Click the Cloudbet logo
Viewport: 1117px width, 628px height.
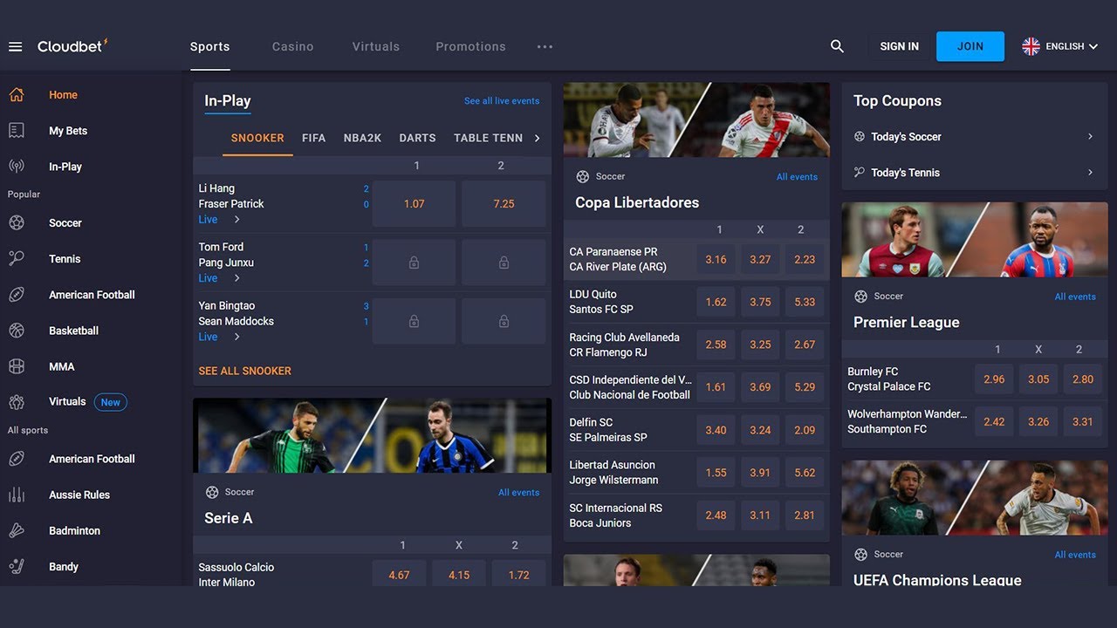click(72, 45)
